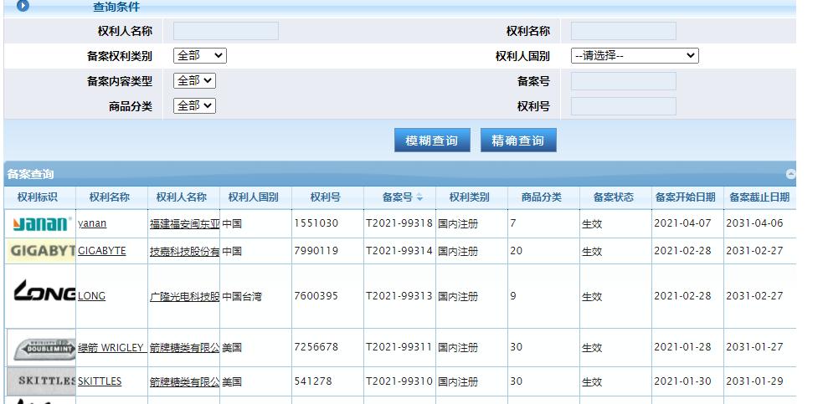Open 备案内容类型 dropdown
Screen dimensions: 823x404
pyautogui.click(x=195, y=81)
